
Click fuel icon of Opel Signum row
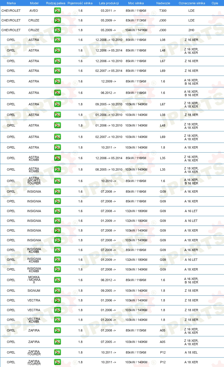pyautogui.click(x=57, y=291)
